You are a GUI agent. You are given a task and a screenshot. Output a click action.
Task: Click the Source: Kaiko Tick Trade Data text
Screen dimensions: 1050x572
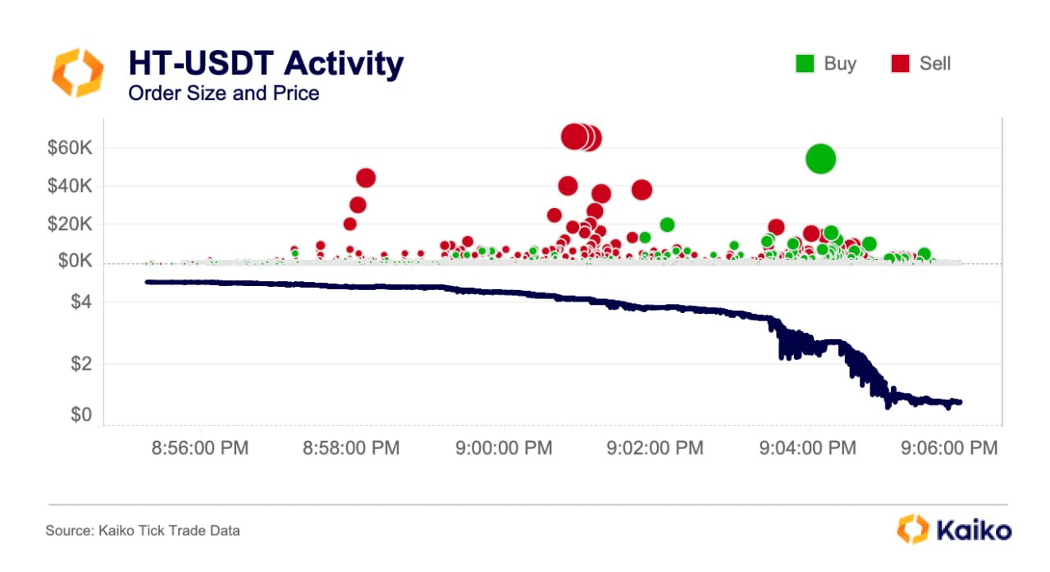click(x=143, y=531)
